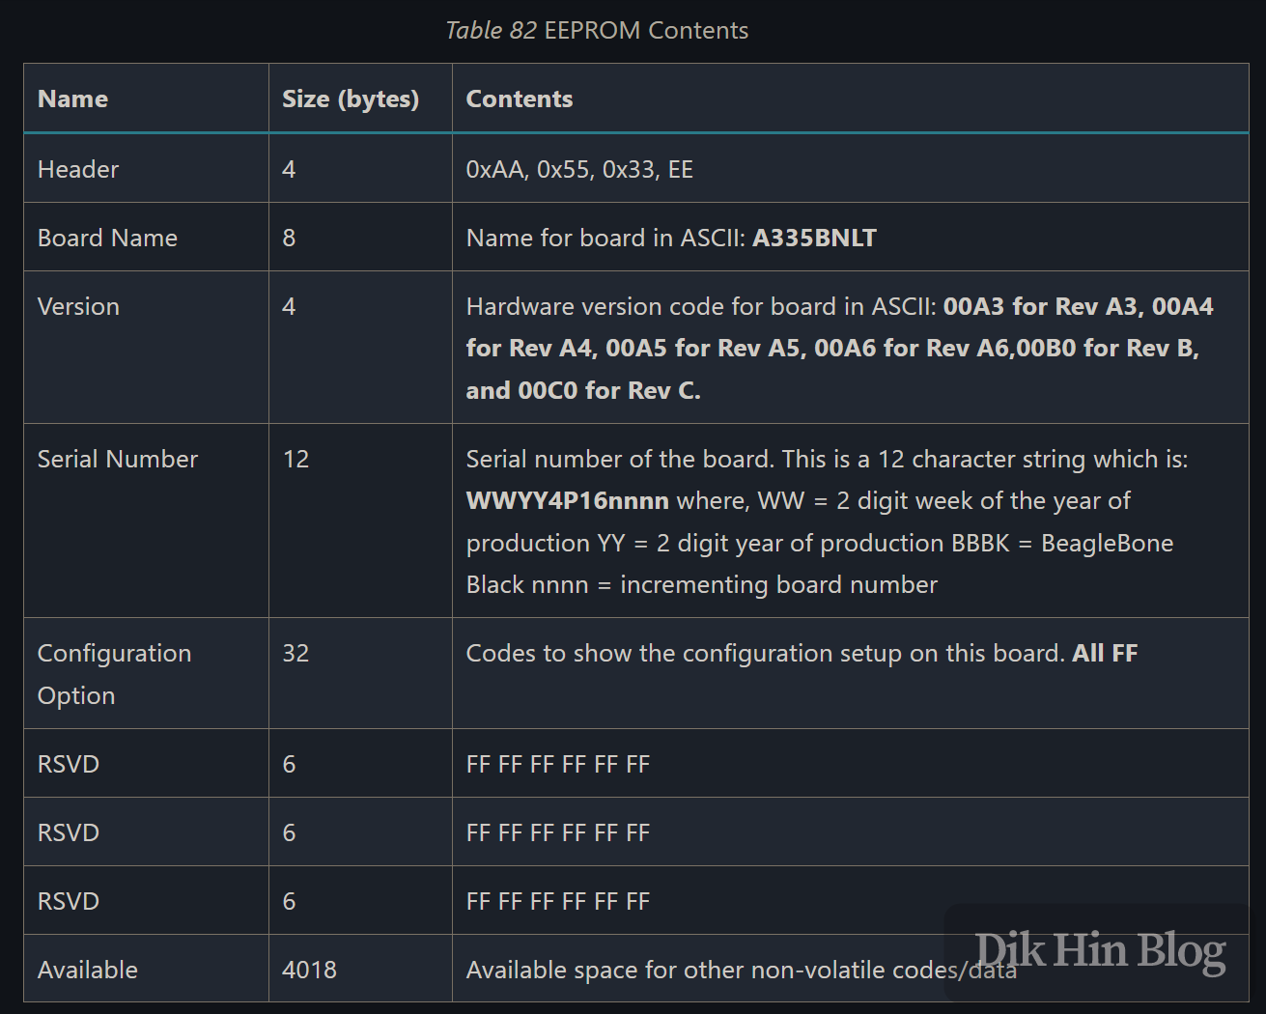The image size is (1266, 1014).
Task: Select the bold All FF text
Action: click(1105, 653)
